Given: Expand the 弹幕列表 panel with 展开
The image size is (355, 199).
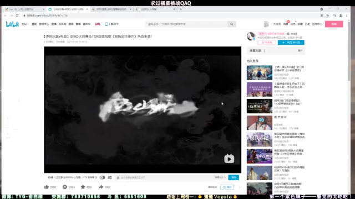Looking at the screenshot, I should (x=300, y=51).
